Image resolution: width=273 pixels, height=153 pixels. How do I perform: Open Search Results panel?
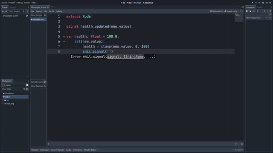[58, 150]
